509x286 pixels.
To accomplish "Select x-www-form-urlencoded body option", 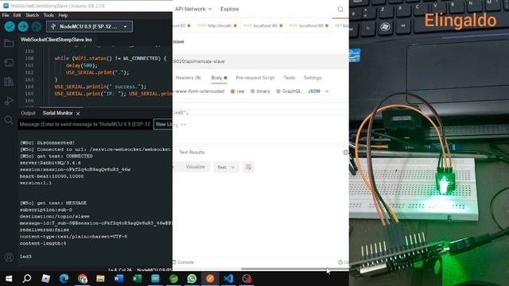I will [x=199, y=91].
